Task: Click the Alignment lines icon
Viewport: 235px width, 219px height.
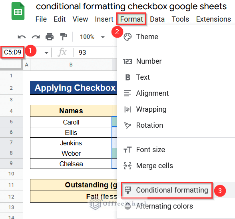Action: [x=127, y=93]
